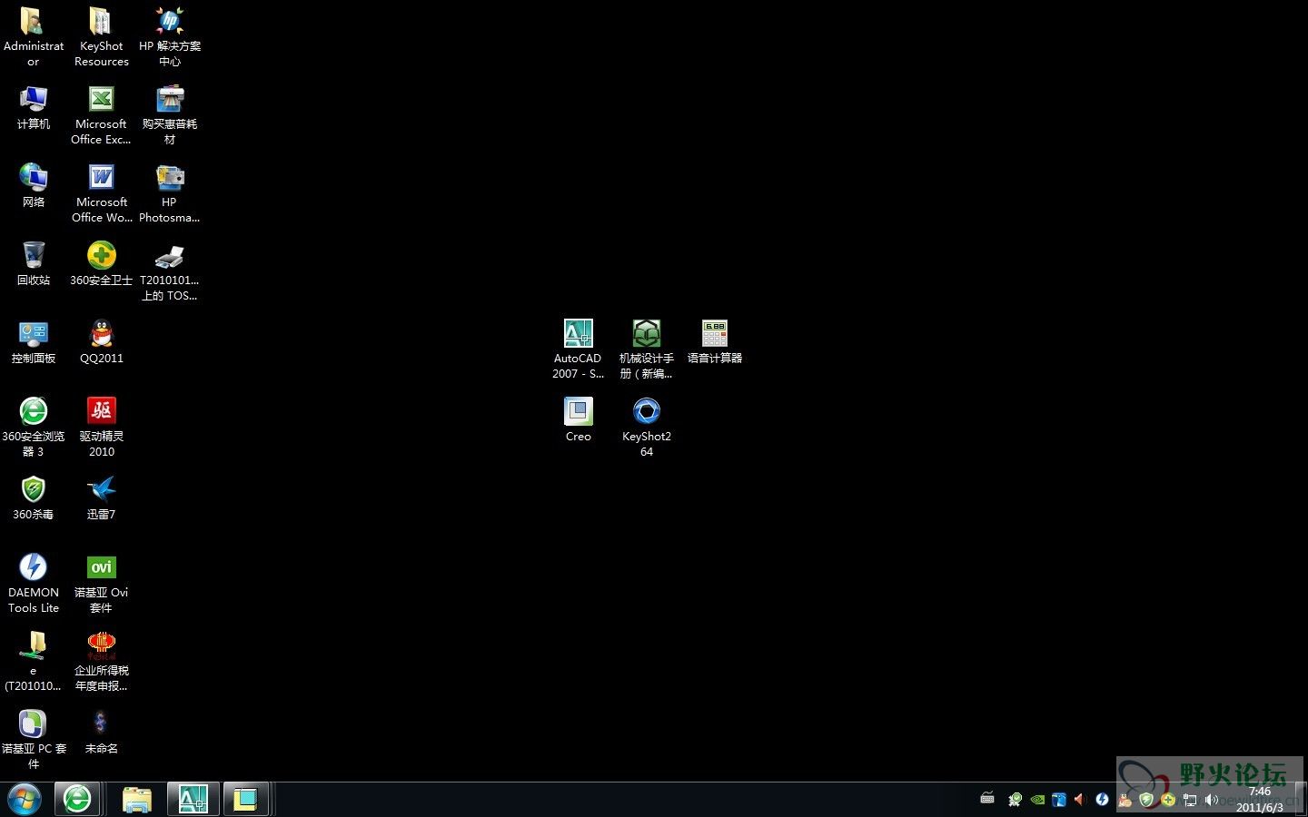Switch to AutoCAD window in taskbar

pos(193,800)
